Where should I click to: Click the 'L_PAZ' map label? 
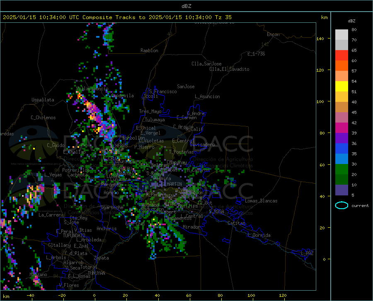click(x=307, y=253)
